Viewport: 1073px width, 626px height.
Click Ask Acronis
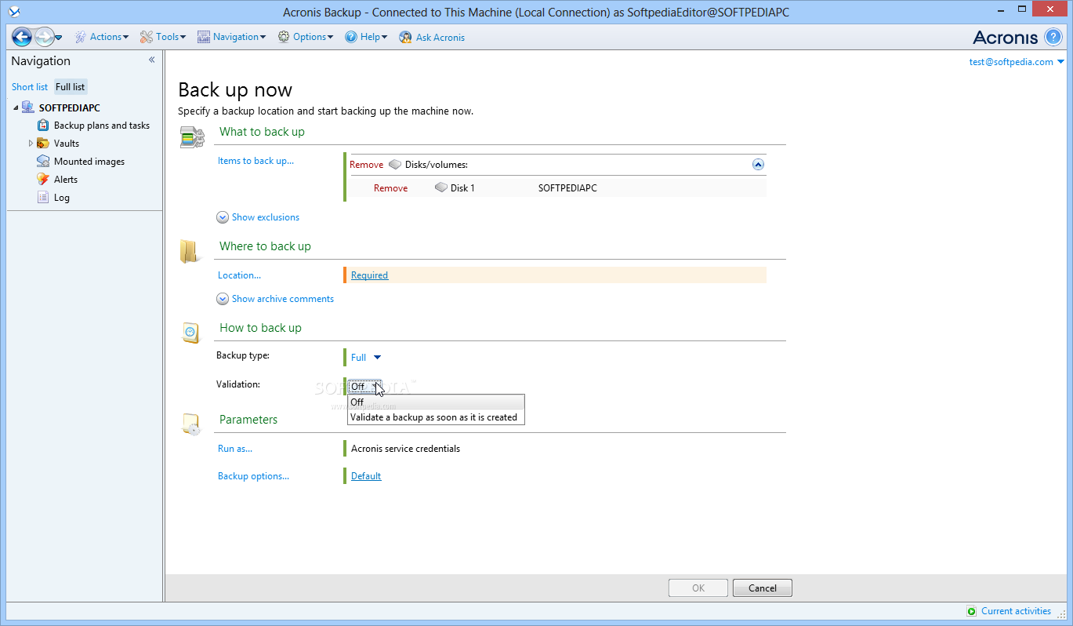(432, 37)
